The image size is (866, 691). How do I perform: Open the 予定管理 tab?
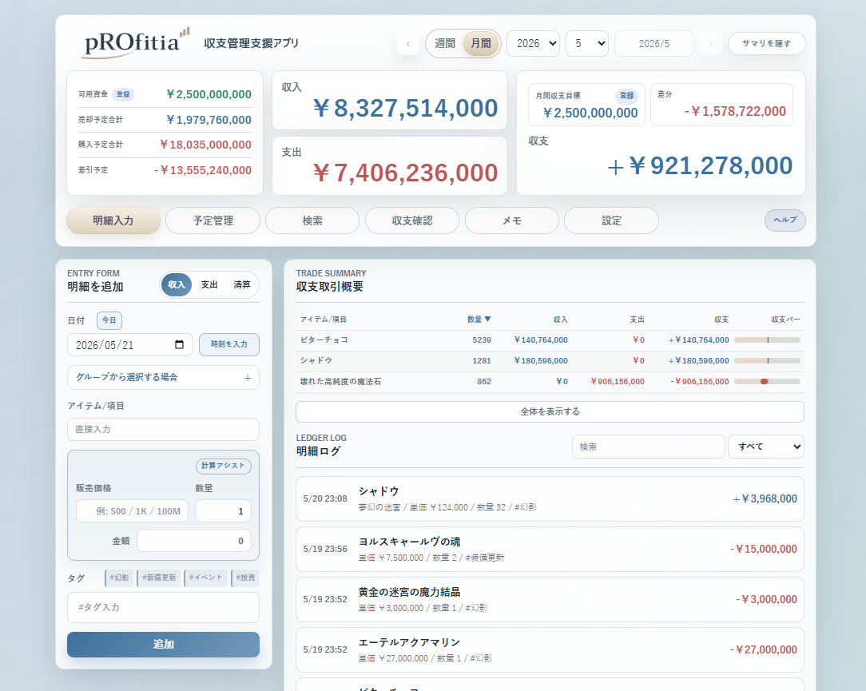(213, 220)
